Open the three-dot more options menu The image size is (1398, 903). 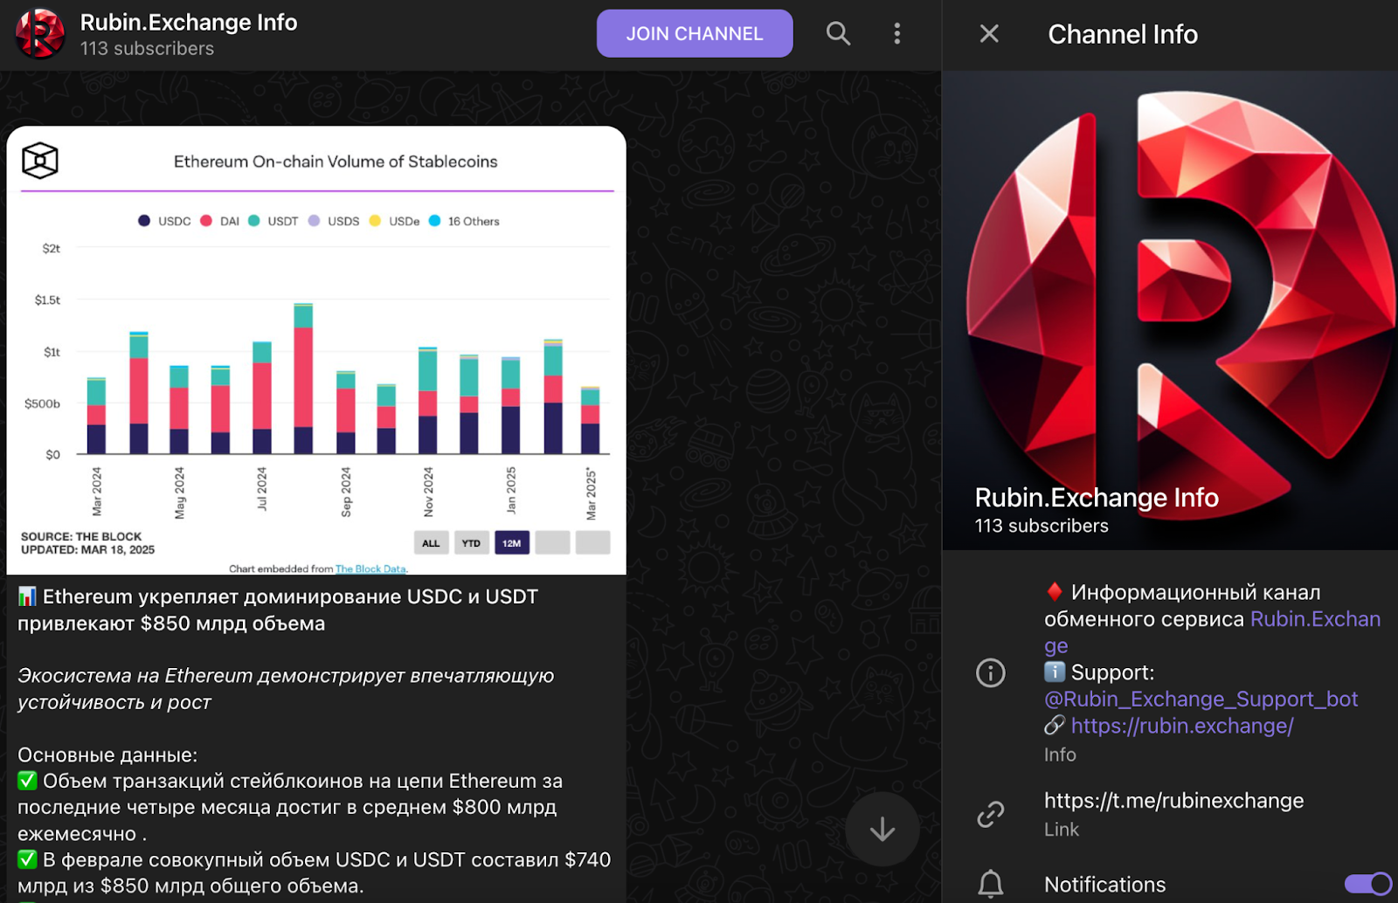pyautogui.click(x=896, y=34)
